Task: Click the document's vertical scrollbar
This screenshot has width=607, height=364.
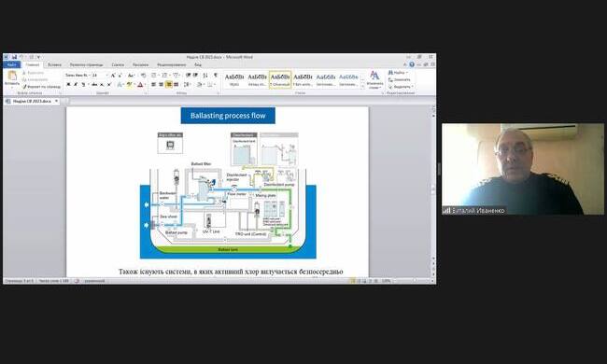Action: point(433,189)
